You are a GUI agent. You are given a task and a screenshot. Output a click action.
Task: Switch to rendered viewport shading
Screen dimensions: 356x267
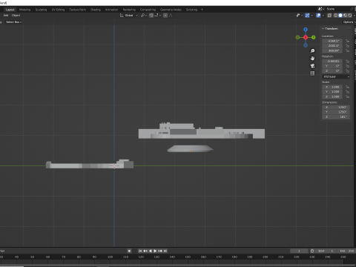350,16
